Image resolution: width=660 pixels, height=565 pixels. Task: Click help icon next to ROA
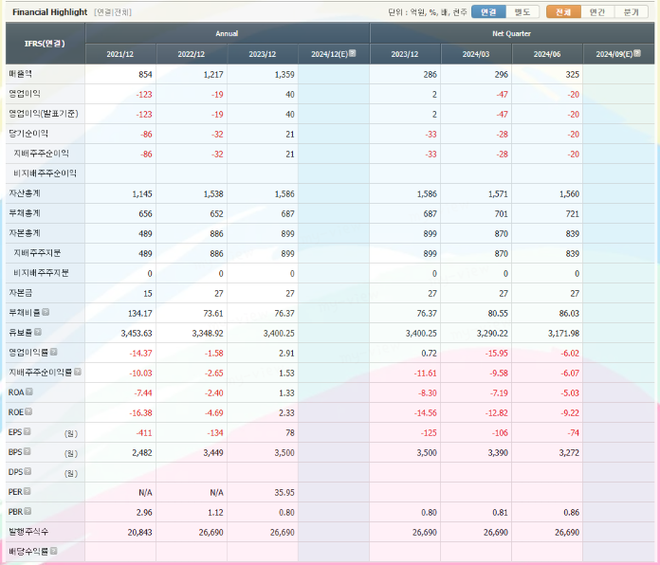pos(28,392)
